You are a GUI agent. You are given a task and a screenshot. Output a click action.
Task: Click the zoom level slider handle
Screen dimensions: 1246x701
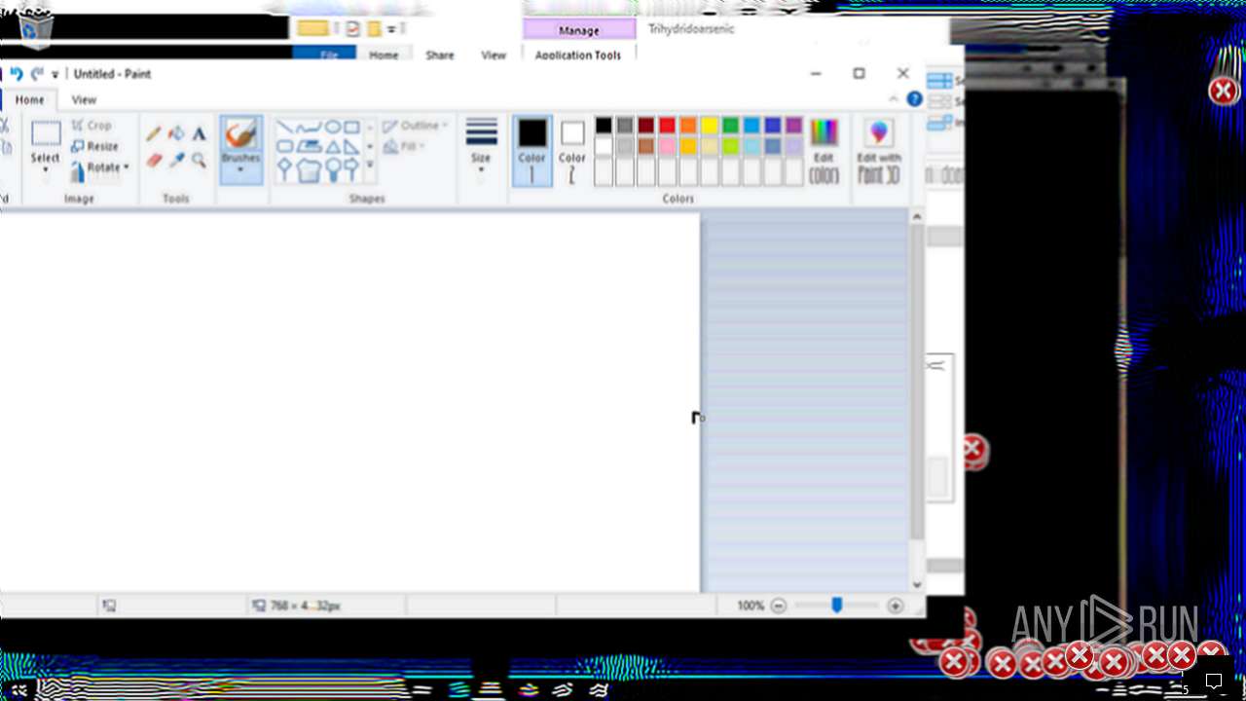pyautogui.click(x=836, y=606)
